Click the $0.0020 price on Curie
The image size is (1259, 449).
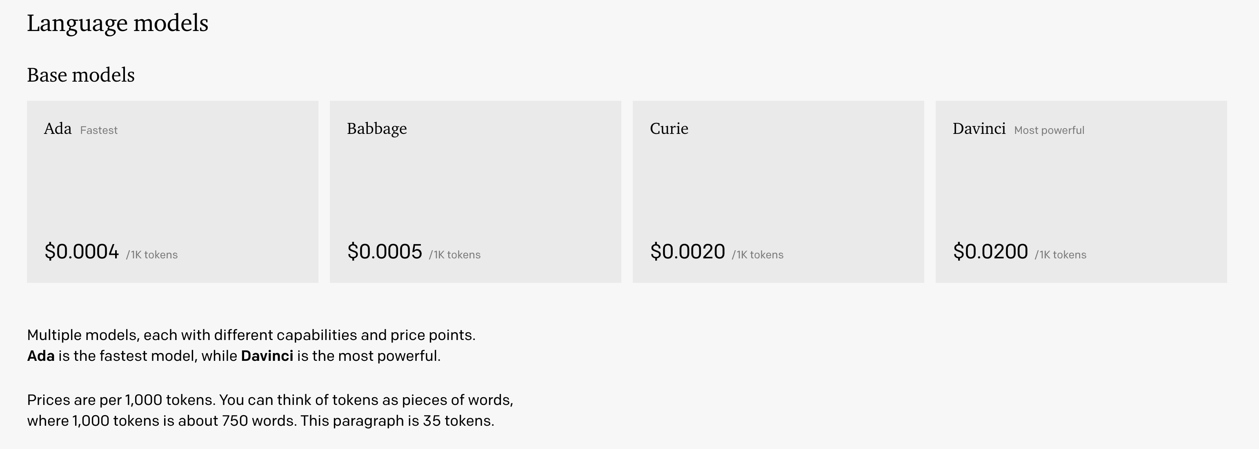[687, 251]
